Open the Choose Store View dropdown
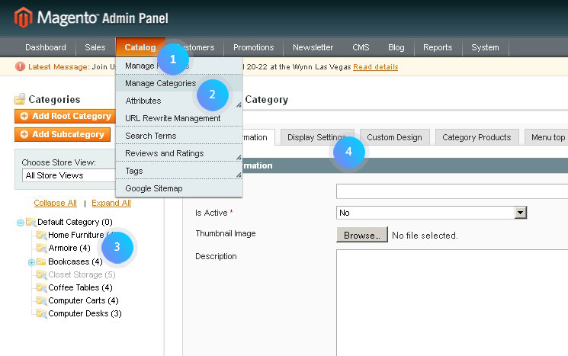Viewport: 568px width, 356px height. [x=69, y=175]
